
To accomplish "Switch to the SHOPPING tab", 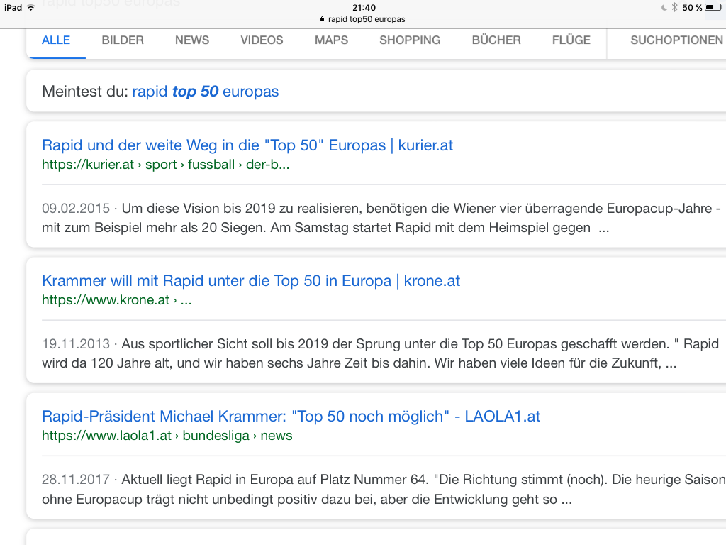I will 410,40.
